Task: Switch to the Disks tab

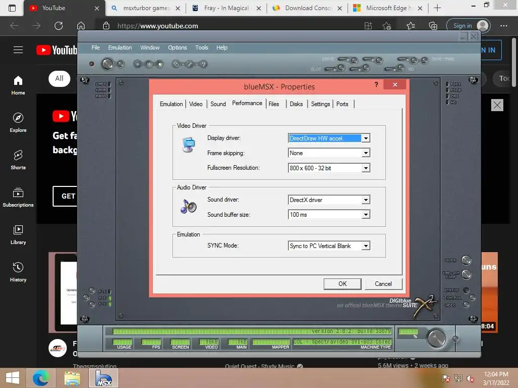Action: point(296,104)
